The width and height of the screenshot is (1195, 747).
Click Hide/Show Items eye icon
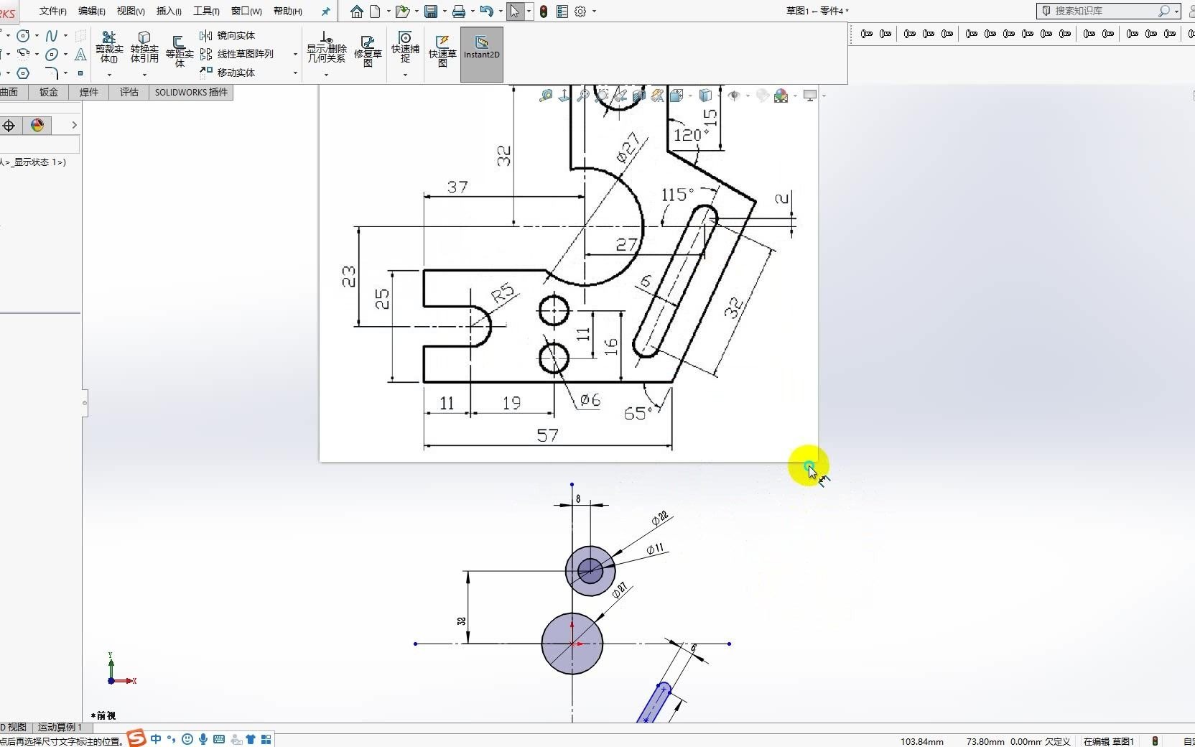[x=733, y=96]
